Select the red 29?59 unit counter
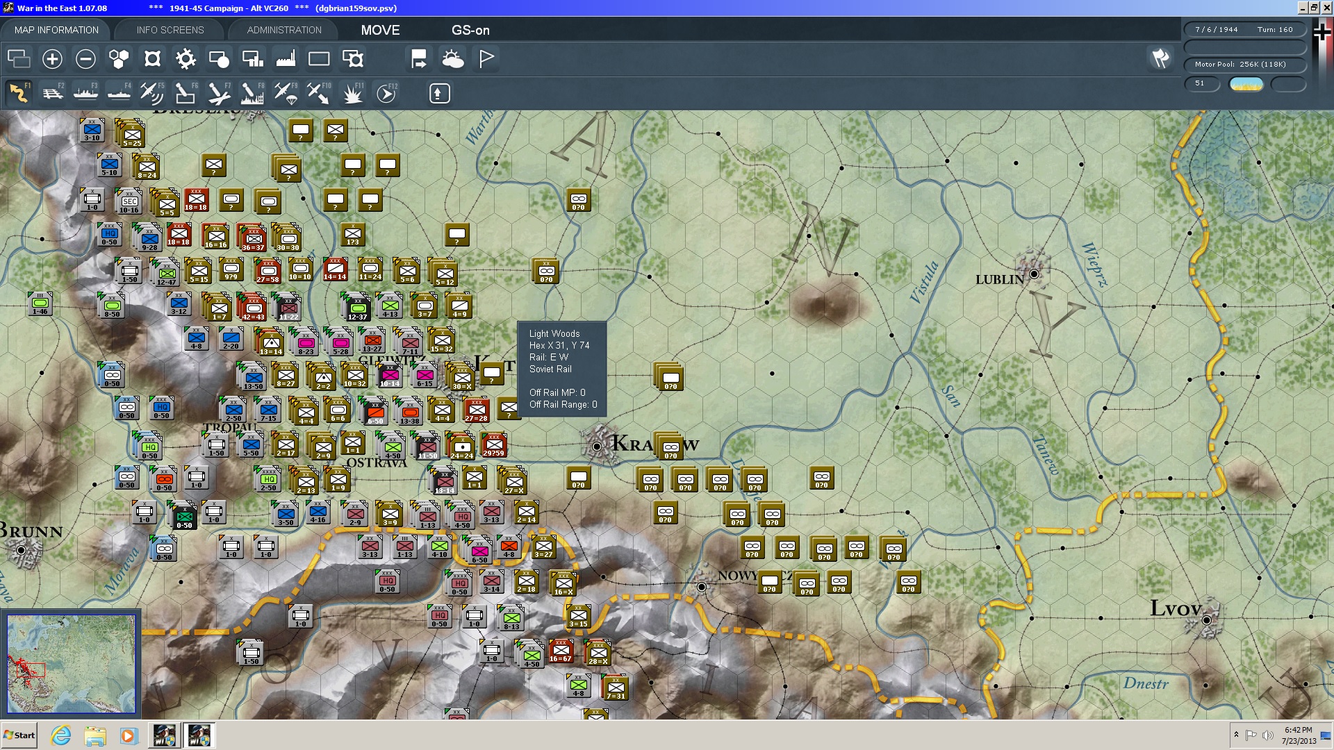Screen dimensions: 1334x750 (494, 446)
